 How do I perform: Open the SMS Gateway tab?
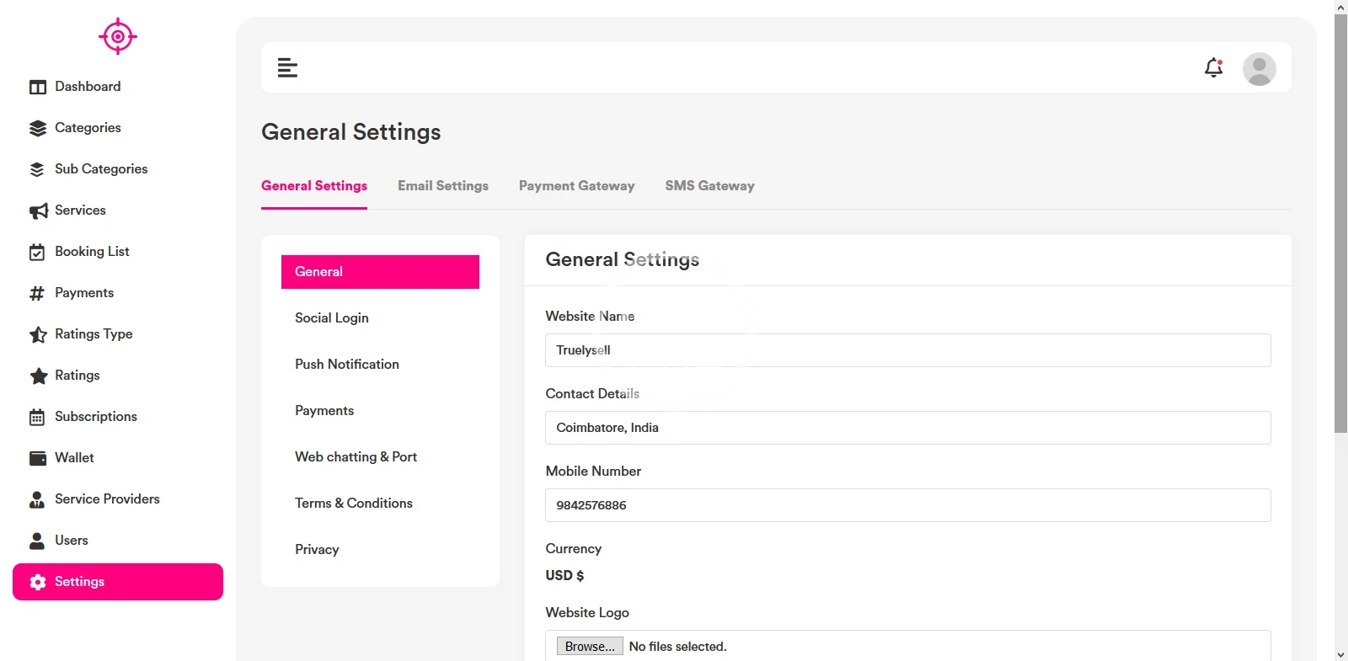point(709,186)
